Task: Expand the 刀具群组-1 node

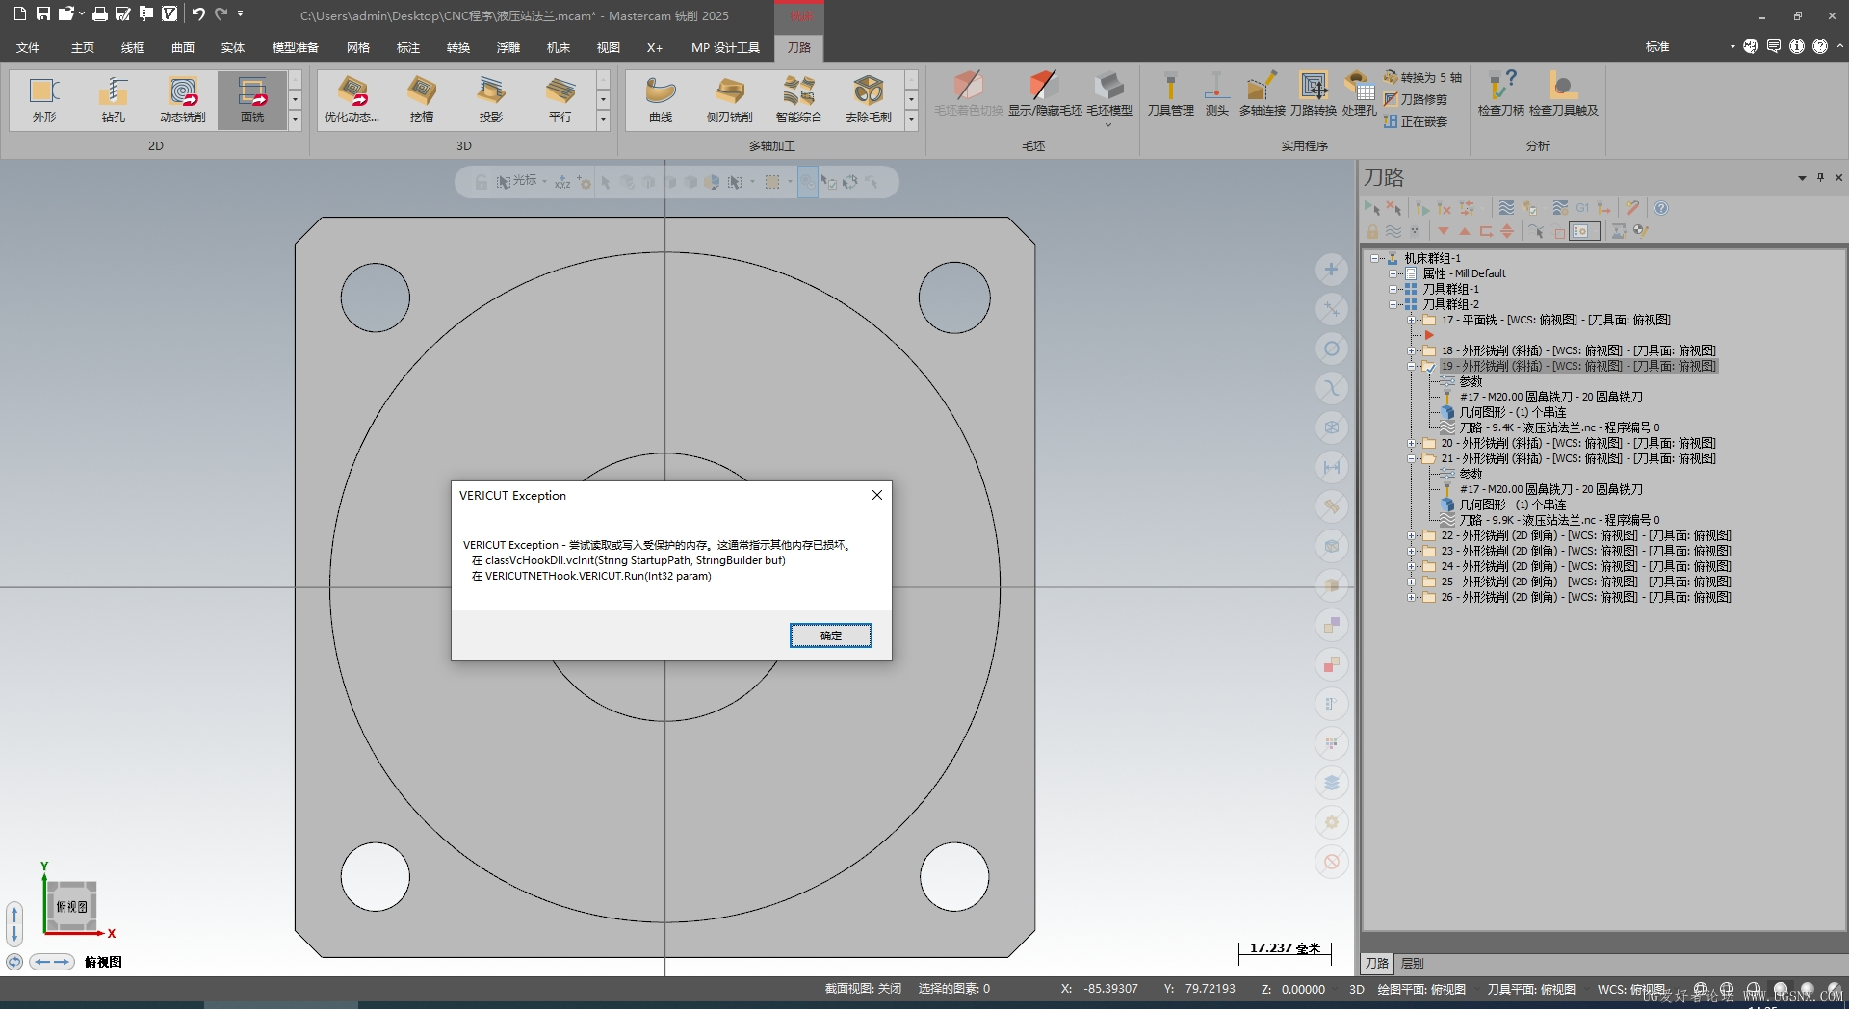Action: [1393, 289]
